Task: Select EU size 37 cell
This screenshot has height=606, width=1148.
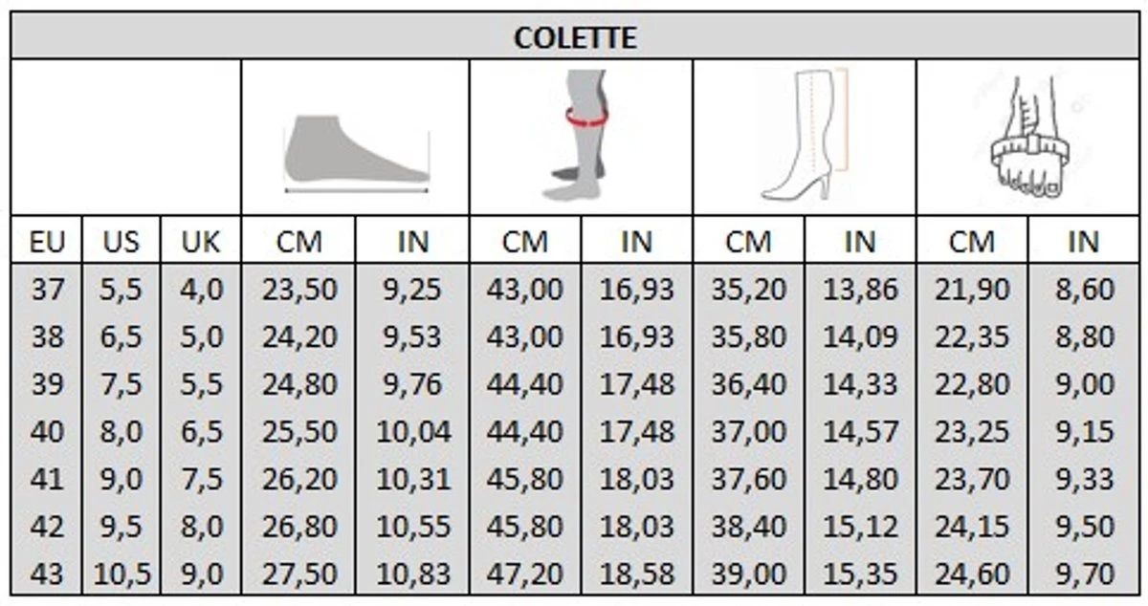Action: coord(47,290)
